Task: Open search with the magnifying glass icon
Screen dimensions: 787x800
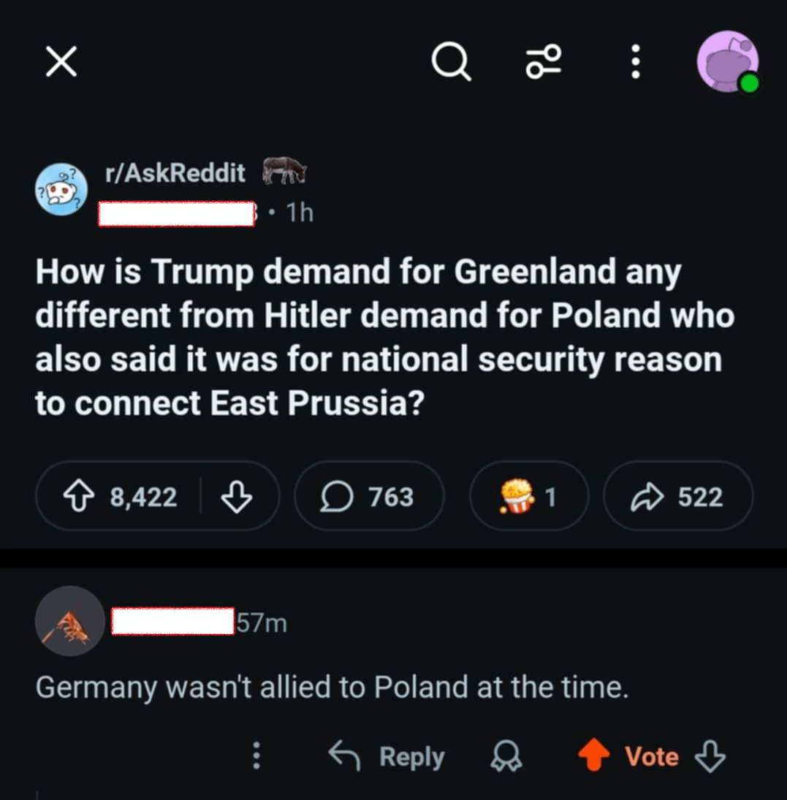Action: click(450, 62)
